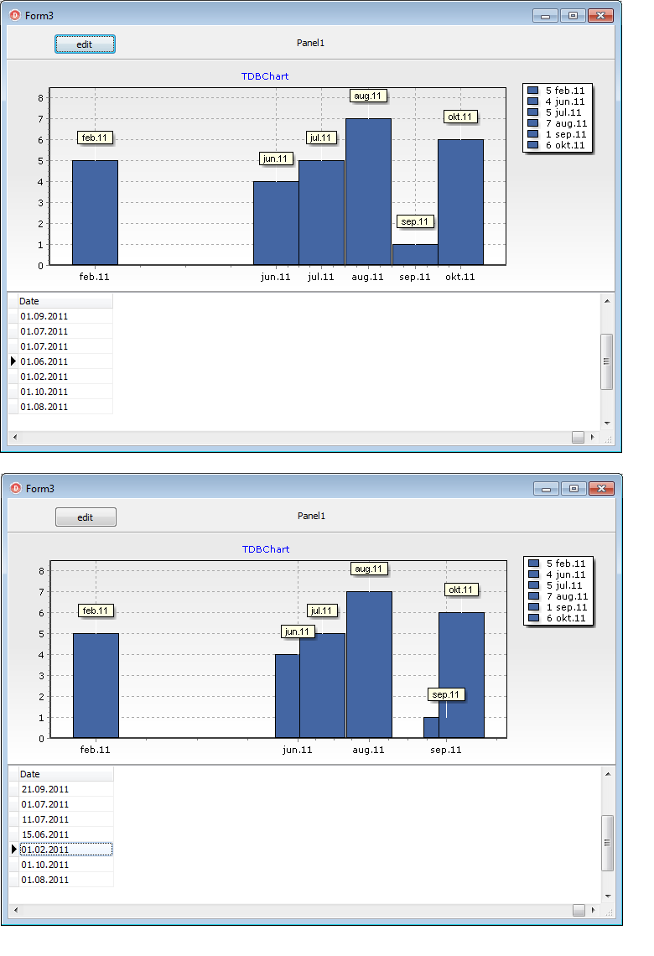Click the horizontal scrollbar left arrow in the lower window
654x956 pixels.
pyautogui.click(x=15, y=910)
